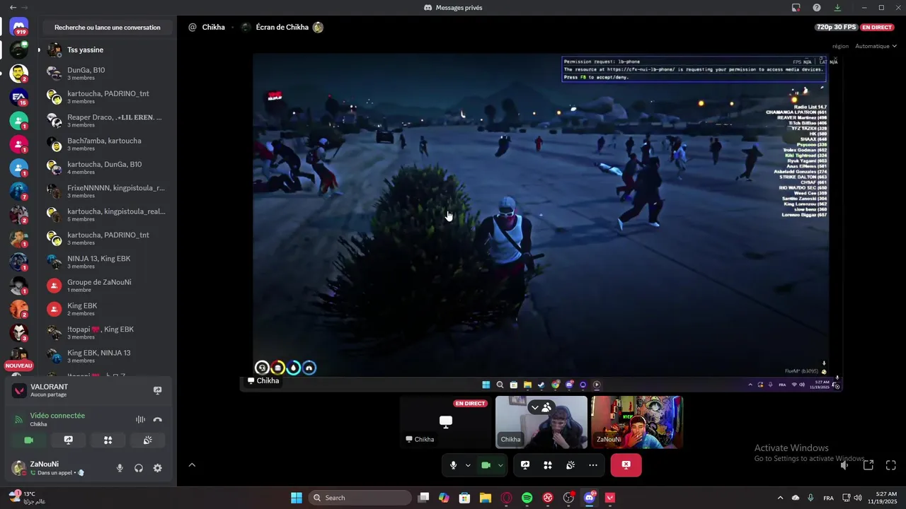Image resolution: width=906 pixels, height=509 pixels.
Task: Open Bach7amba, kartoucha group
Action: pyautogui.click(x=106, y=144)
